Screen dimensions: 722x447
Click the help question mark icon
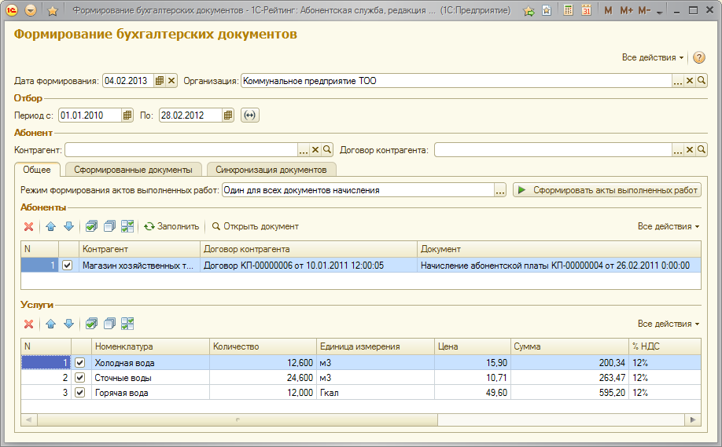pyautogui.click(x=699, y=58)
